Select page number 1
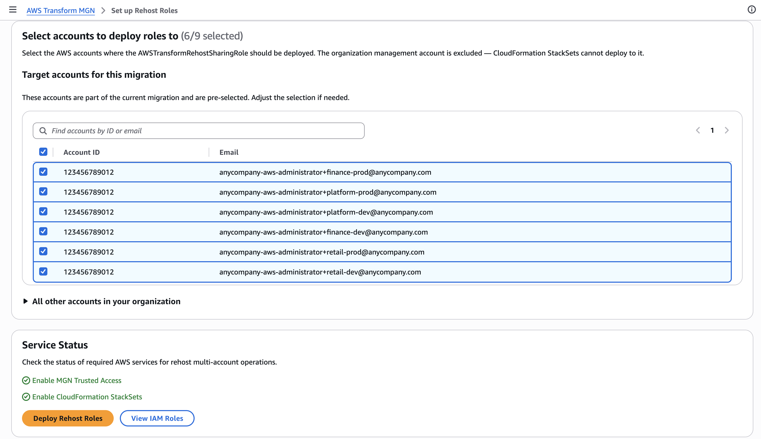 click(712, 130)
